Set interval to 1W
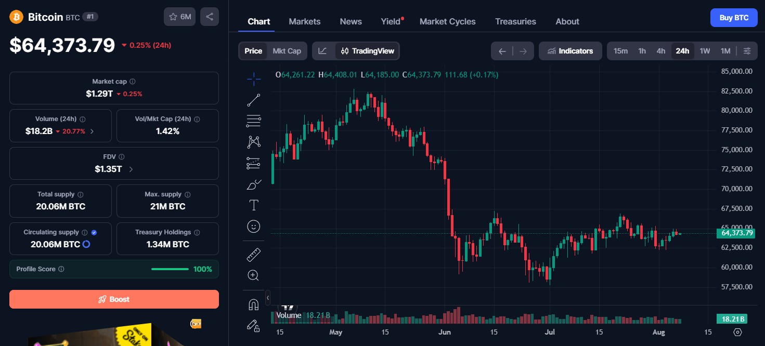Screen dimensions: 765x346 pyautogui.click(x=705, y=51)
